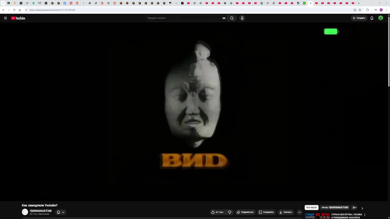Select the "Автор" filter chip

point(335,207)
